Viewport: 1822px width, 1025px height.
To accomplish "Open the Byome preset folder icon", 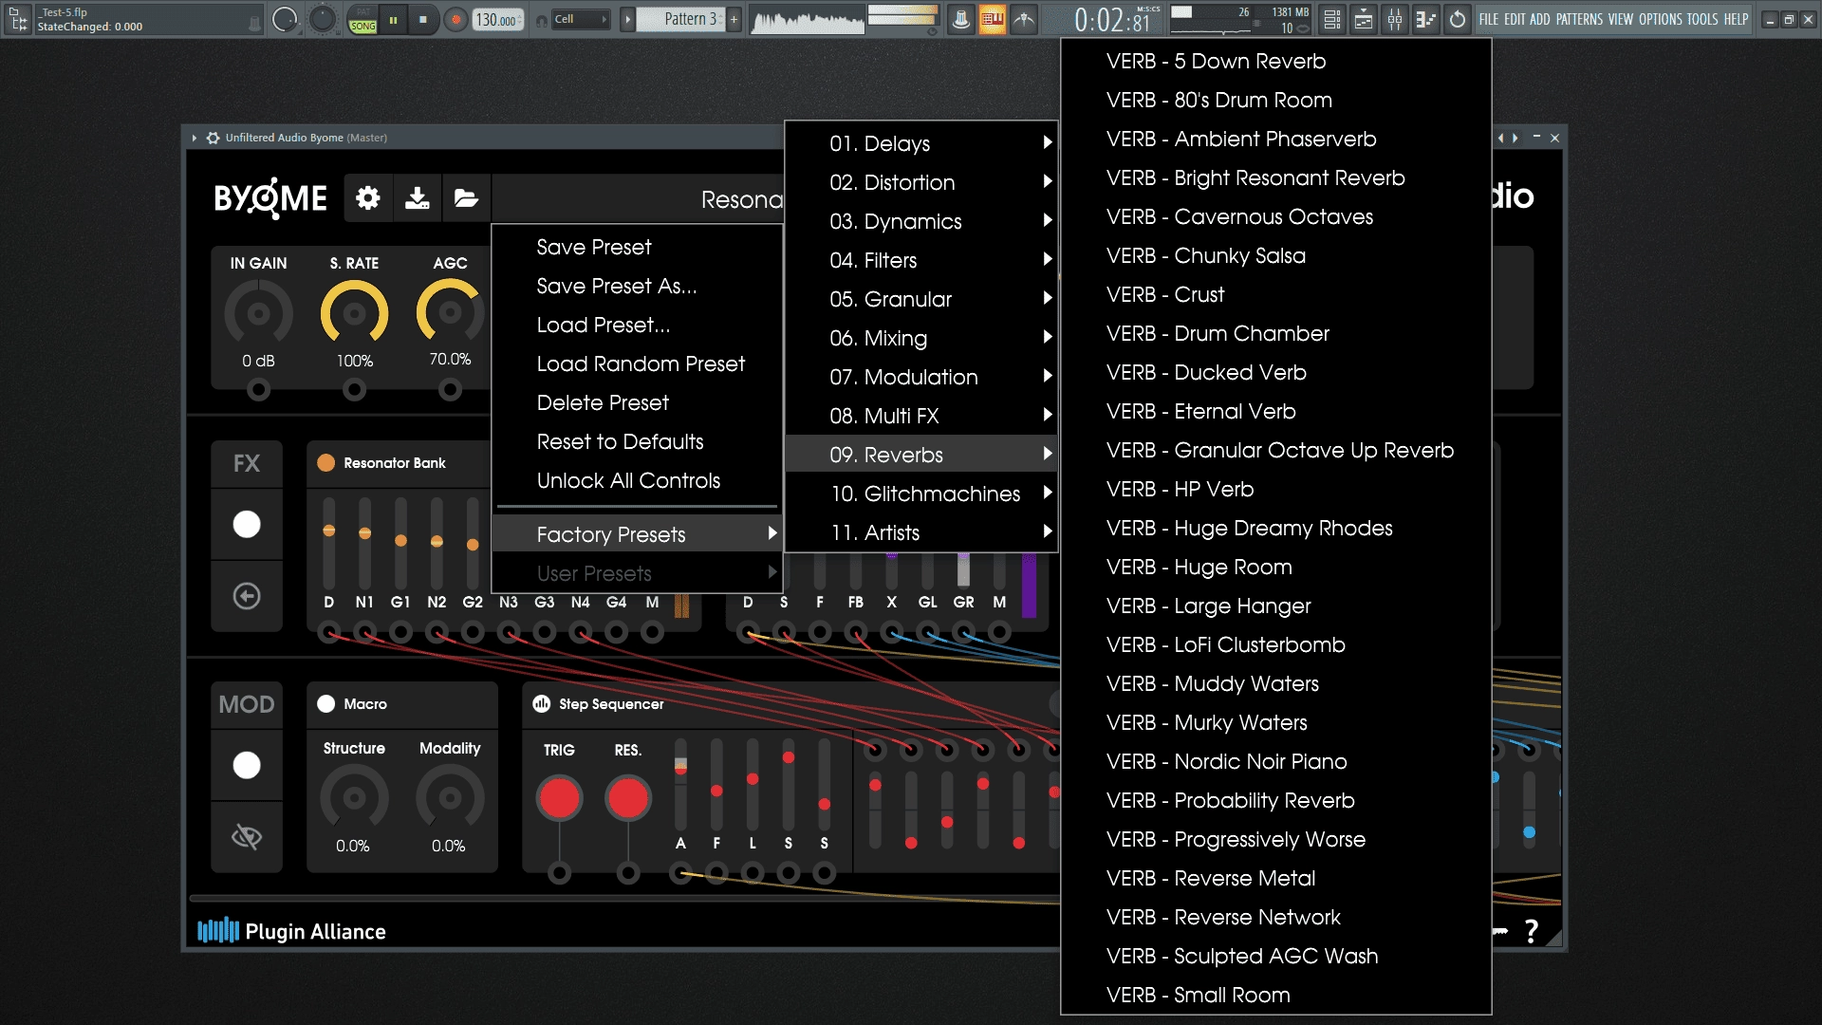I will click(x=465, y=197).
